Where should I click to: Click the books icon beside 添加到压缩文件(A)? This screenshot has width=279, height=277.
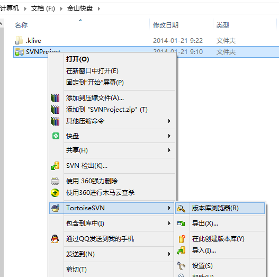coord(55,98)
